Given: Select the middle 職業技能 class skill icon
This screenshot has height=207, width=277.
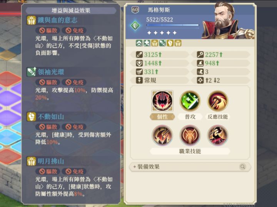Looking at the screenshot, I should (190, 135).
